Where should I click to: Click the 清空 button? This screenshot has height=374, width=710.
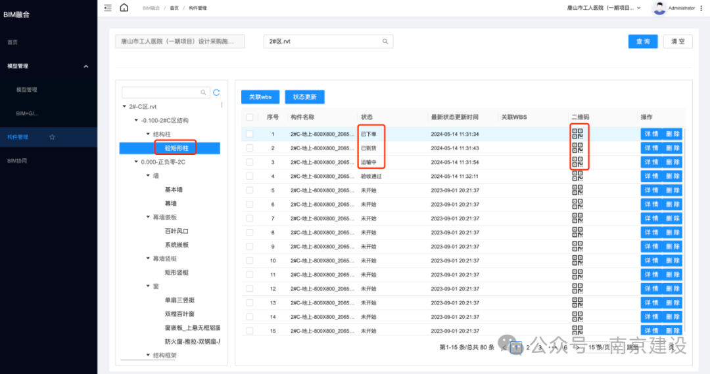tap(678, 41)
